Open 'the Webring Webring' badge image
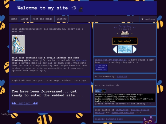 tap(125, 49)
